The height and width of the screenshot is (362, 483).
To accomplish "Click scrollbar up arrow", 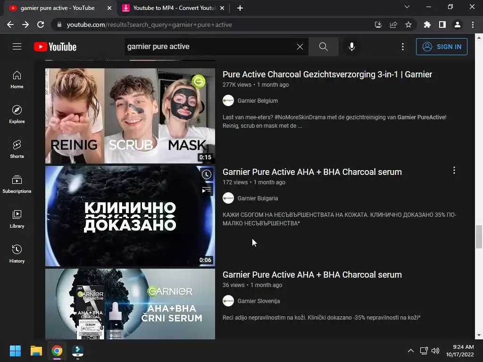I will pos(479,38).
